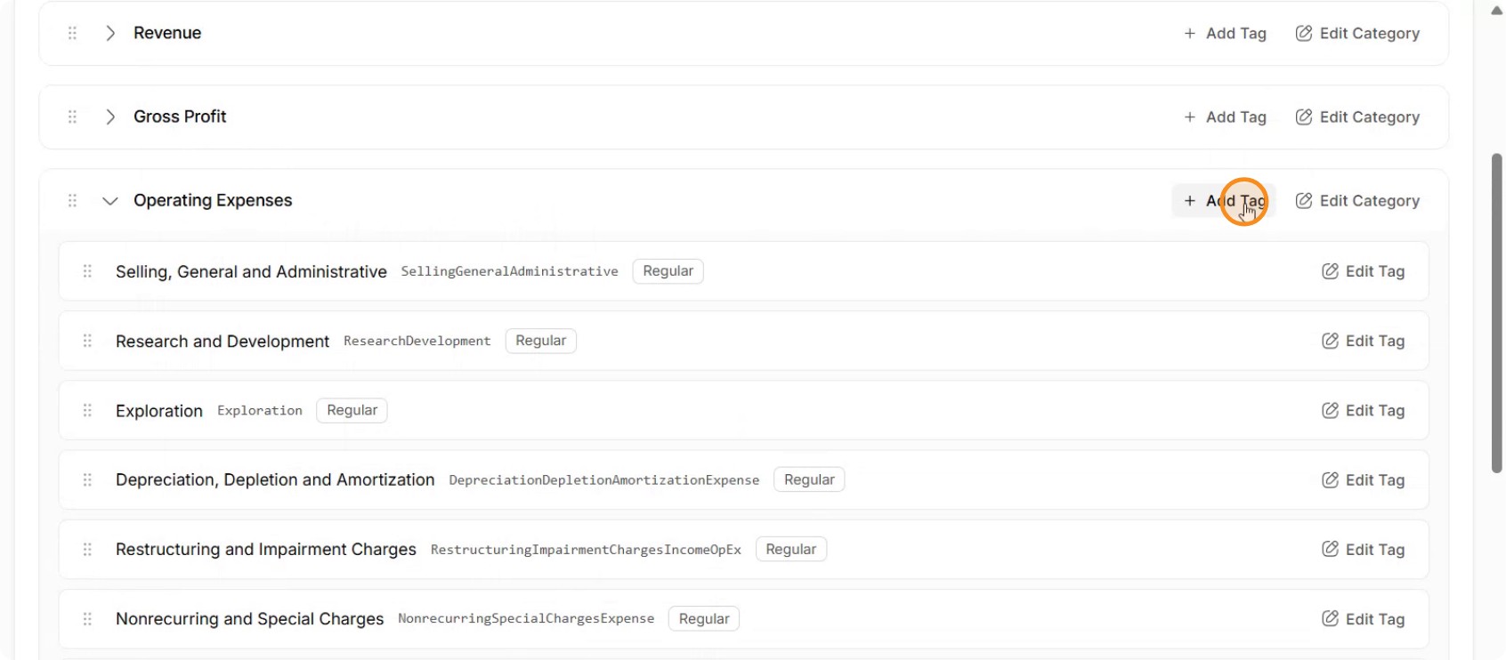Click drag handle for Restructuring and Impairment Charges

[x=87, y=549]
